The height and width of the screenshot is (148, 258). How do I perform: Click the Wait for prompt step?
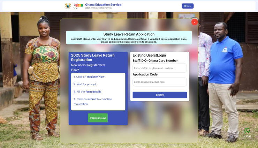[x=85, y=84]
